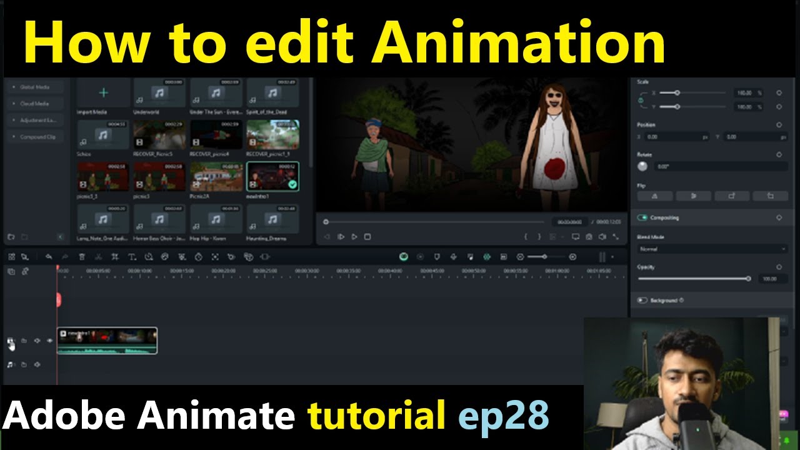Viewport: 800px width, 450px height.
Task: Select the Picnic2A video thumbnail
Action: pos(216,177)
